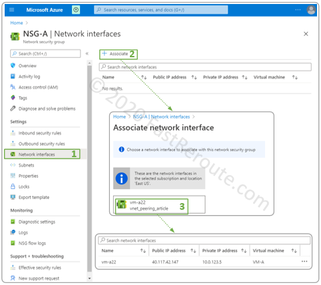
Task: Click the plus icon on Associate
Action: point(105,53)
